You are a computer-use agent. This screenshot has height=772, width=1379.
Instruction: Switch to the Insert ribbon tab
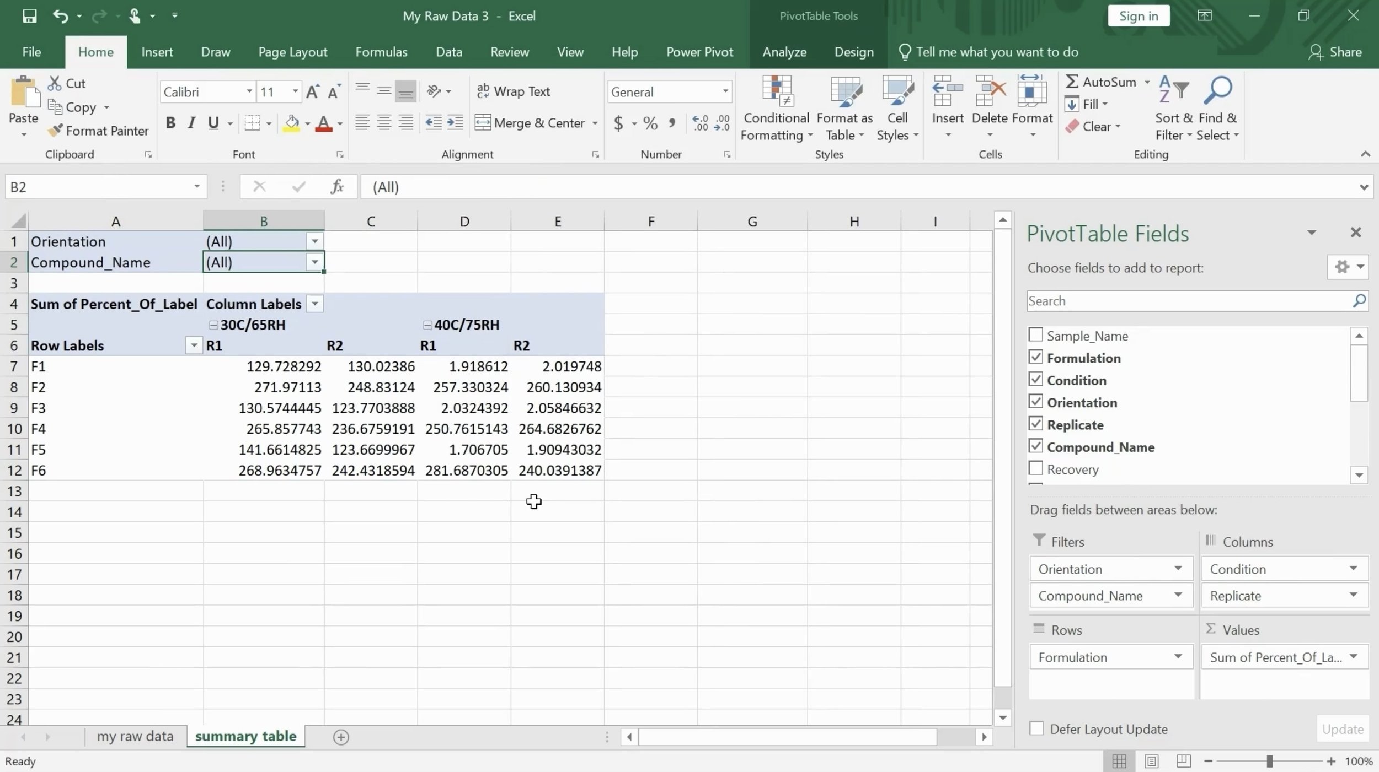pos(157,52)
